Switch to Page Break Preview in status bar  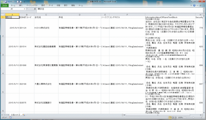pos(175,118)
